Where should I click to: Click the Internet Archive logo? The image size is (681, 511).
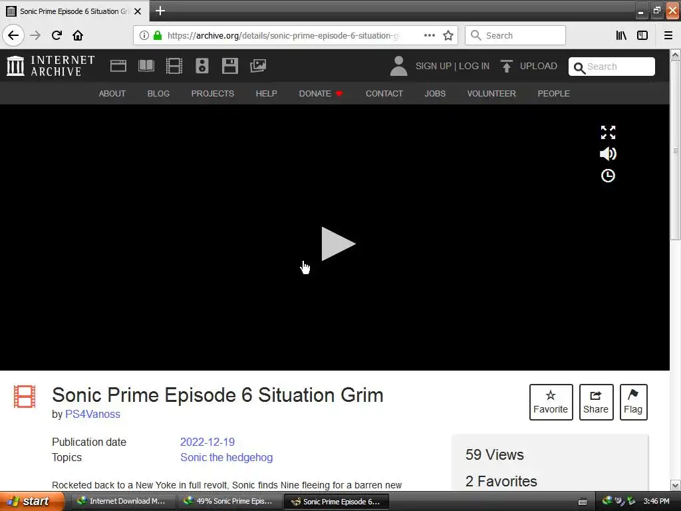click(x=51, y=66)
